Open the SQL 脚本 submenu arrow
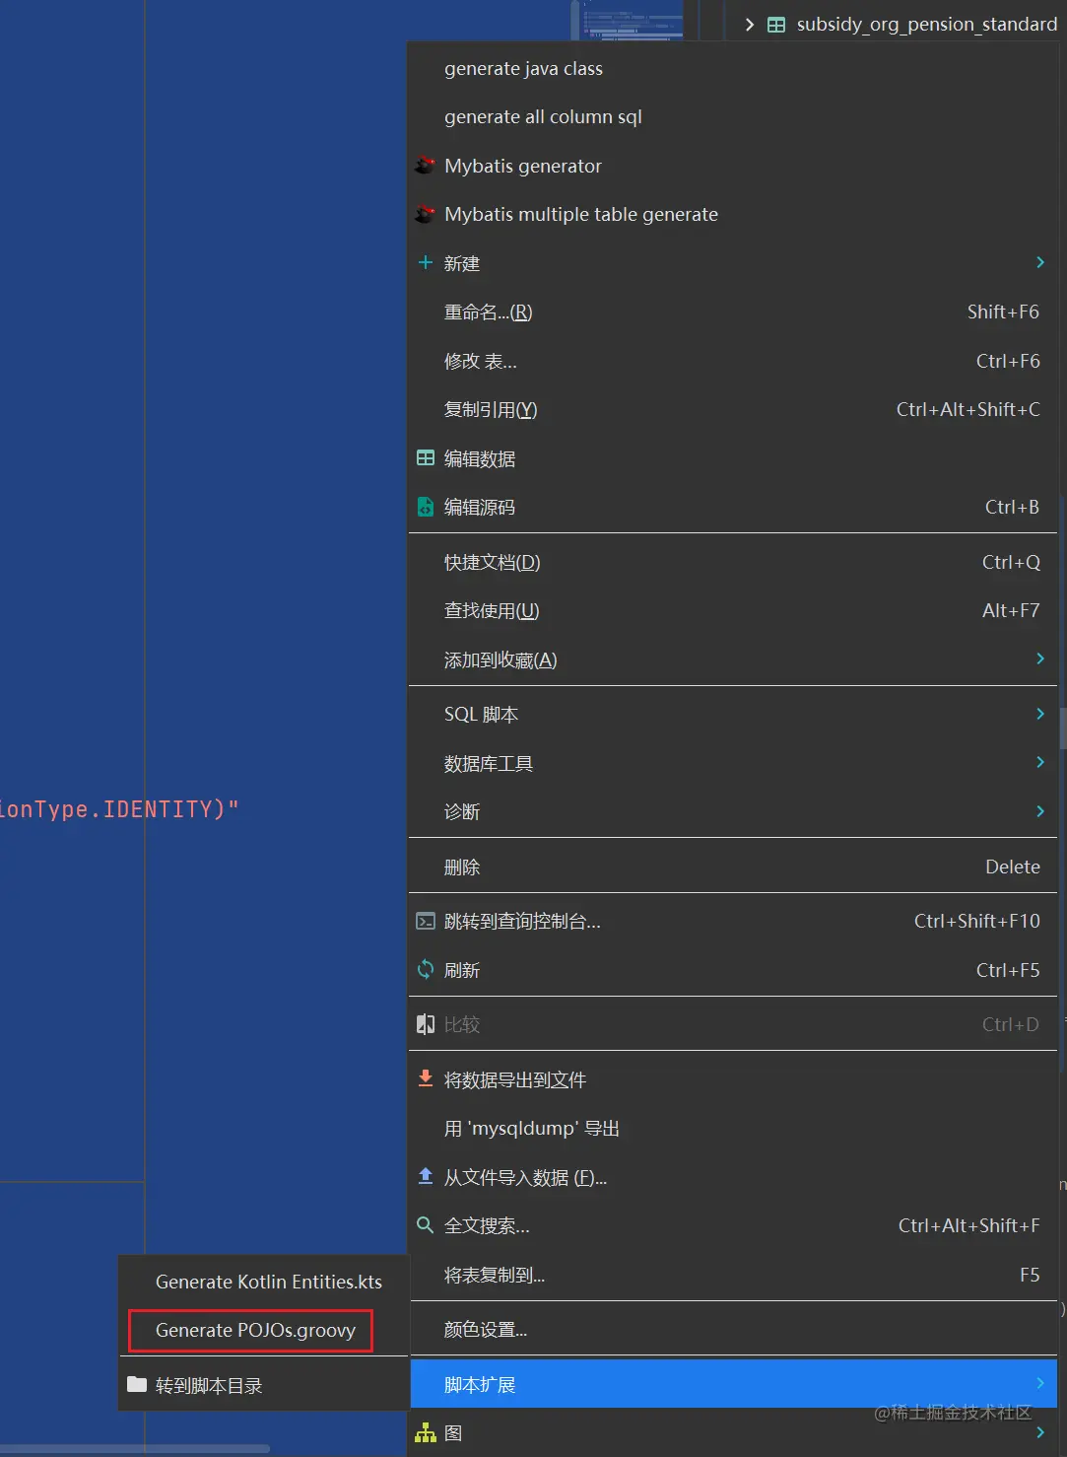Viewport: 1067px width, 1457px height. pyautogui.click(x=1040, y=714)
